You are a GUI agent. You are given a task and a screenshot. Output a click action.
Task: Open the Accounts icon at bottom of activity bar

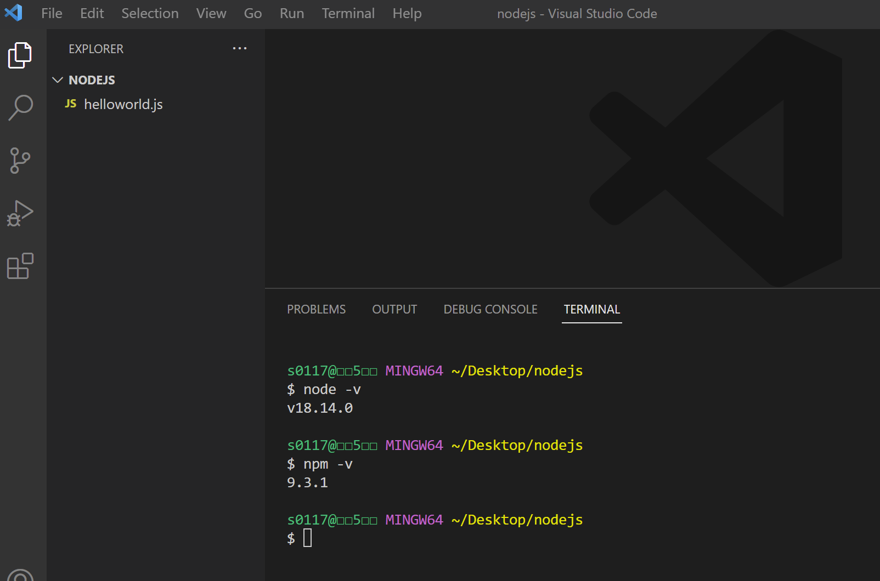coord(20,574)
